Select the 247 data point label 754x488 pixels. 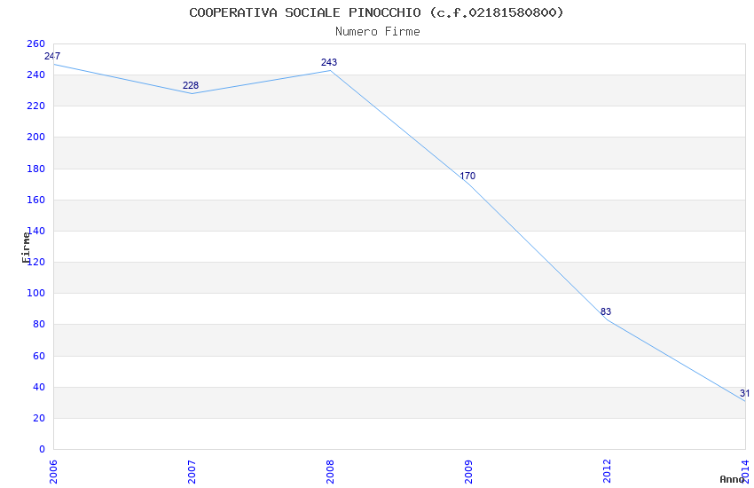coord(52,56)
